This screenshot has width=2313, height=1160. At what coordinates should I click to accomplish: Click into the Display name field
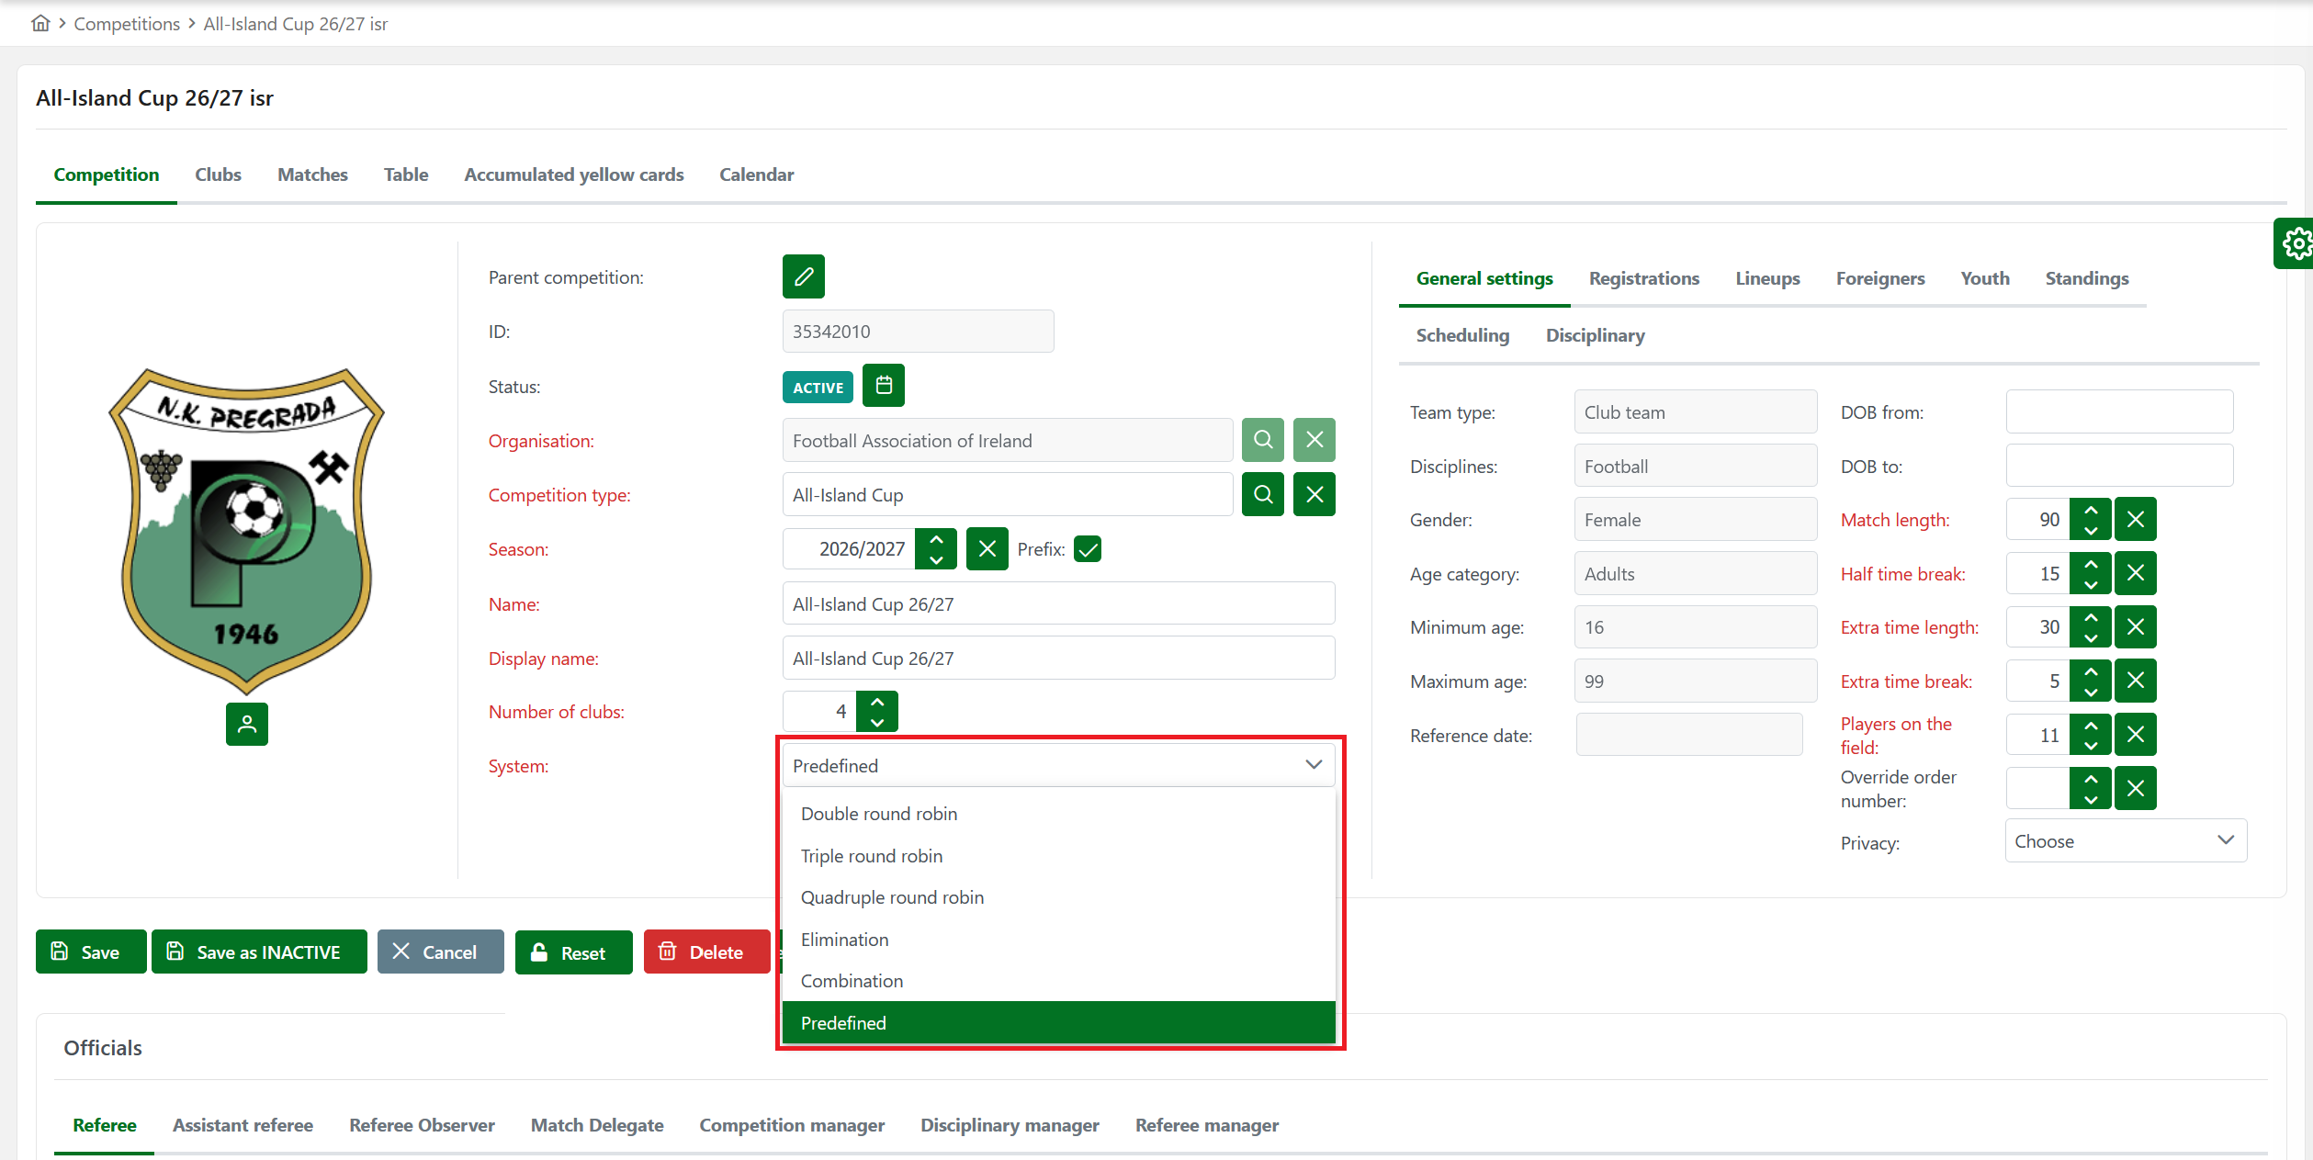pyautogui.click(x=1057, y=659)
